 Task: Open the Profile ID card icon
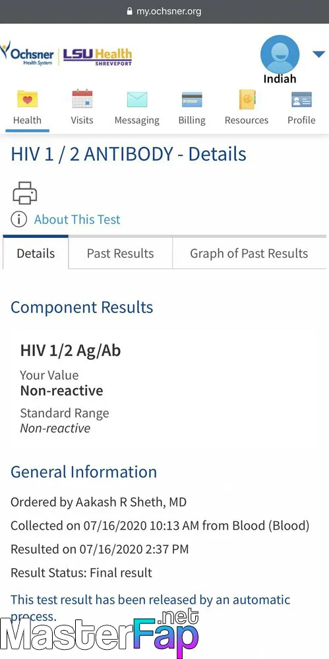click(x=302, y=100)
